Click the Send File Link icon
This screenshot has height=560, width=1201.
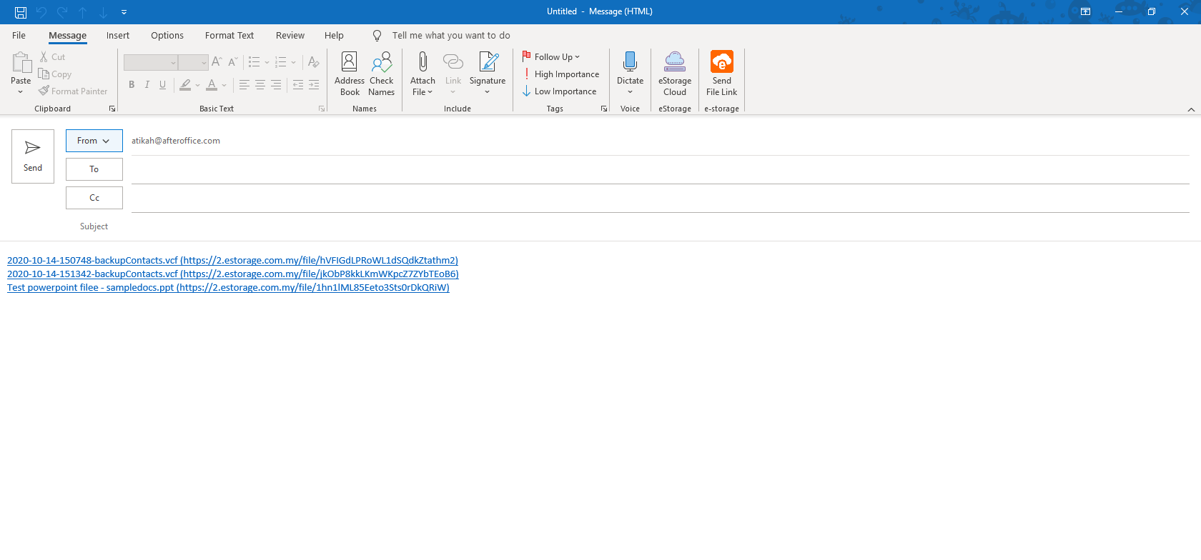(721, 73)
